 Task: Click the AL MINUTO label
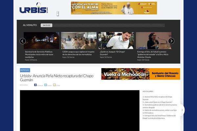[x=30, y=25]
